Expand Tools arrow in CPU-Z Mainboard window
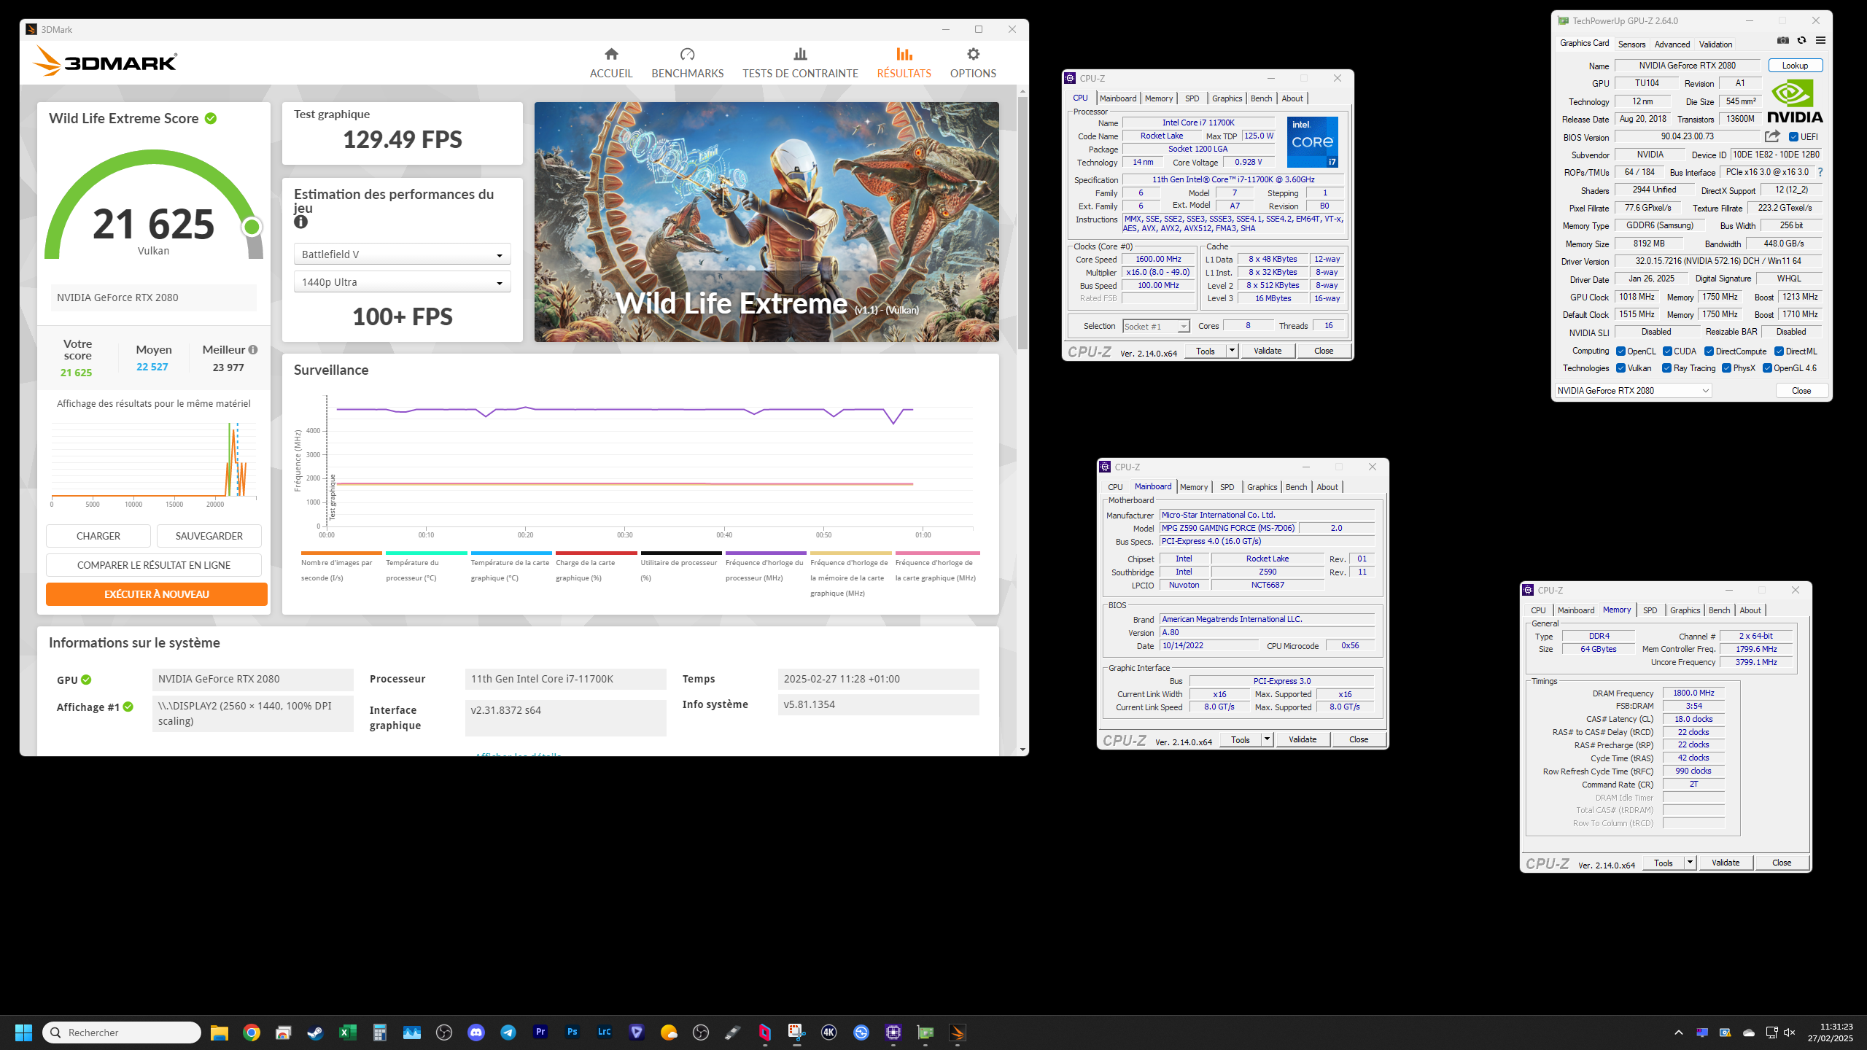The image size is (1867, 1050). 1267,739
